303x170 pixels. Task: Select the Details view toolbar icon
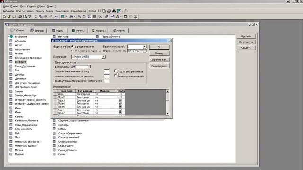coord(94,17)
